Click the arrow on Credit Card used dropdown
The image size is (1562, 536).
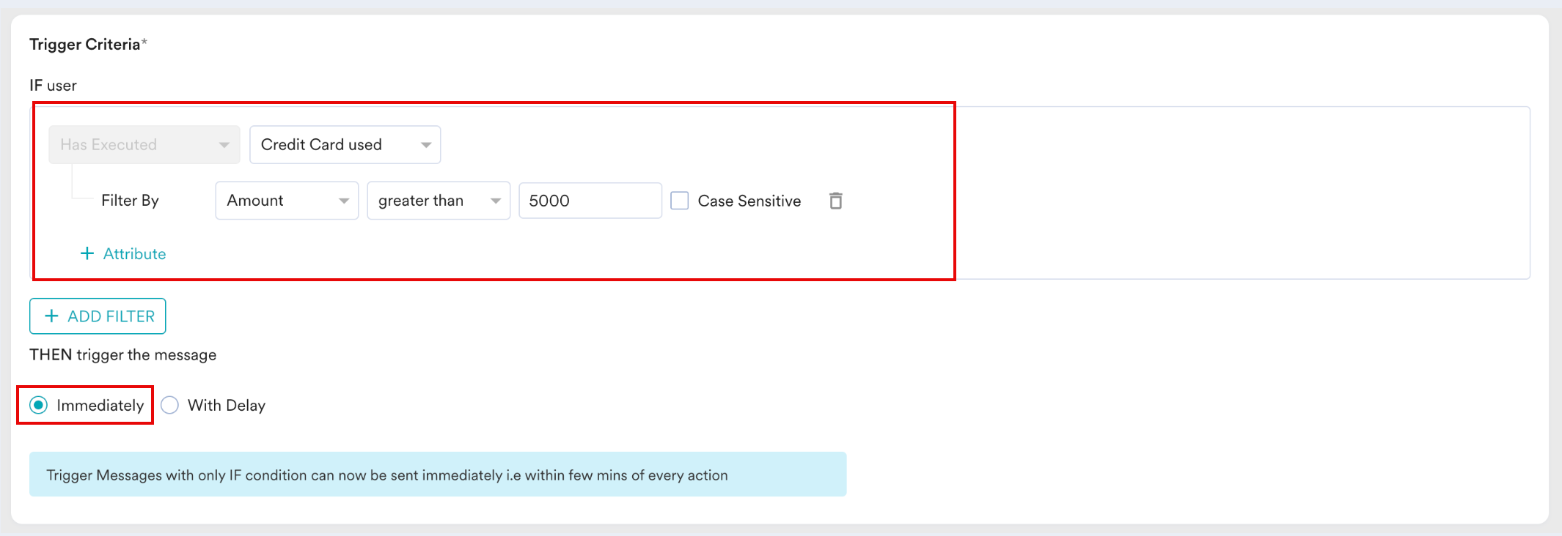click(x=425, y=145)
